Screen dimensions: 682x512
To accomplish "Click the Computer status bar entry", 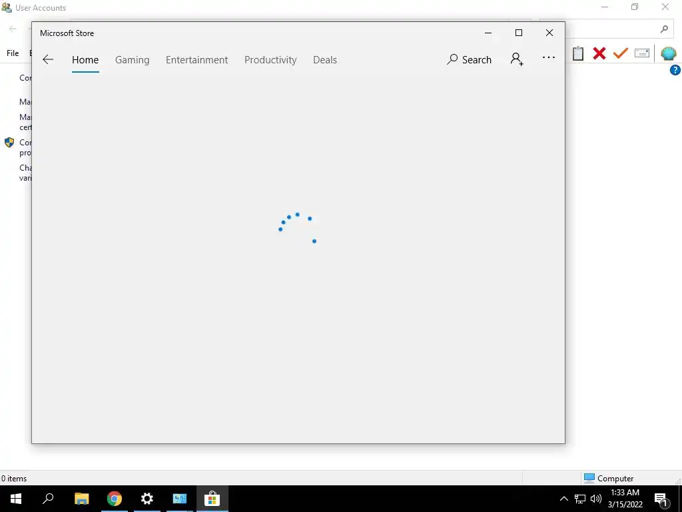I will 609,478.
